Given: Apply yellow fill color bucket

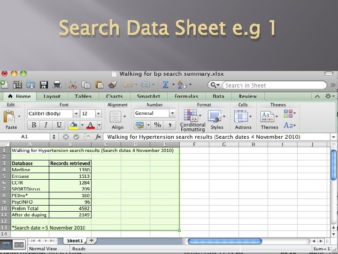Looking at the screenshot, I should pyautogui.click(x=74, y=125).
